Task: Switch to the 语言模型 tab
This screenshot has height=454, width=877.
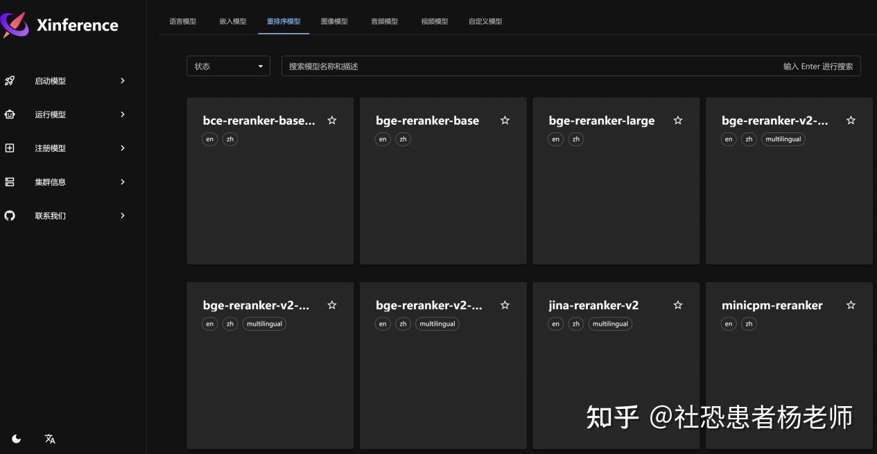Action: click(182, 21)
